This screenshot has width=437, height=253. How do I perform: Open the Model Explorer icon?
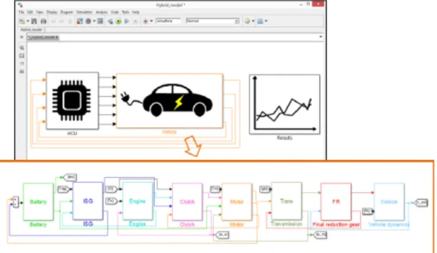click(100, 21)
